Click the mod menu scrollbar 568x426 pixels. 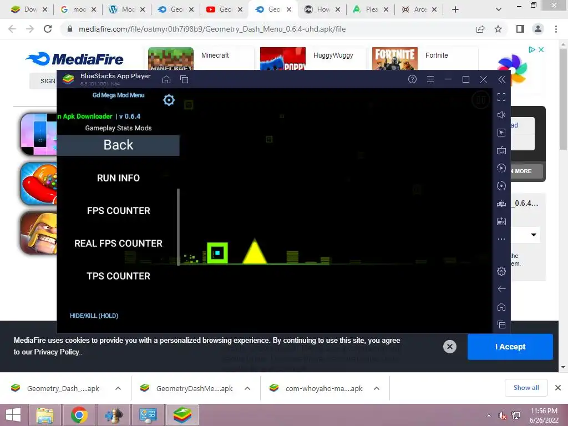[x=178, y=227]
